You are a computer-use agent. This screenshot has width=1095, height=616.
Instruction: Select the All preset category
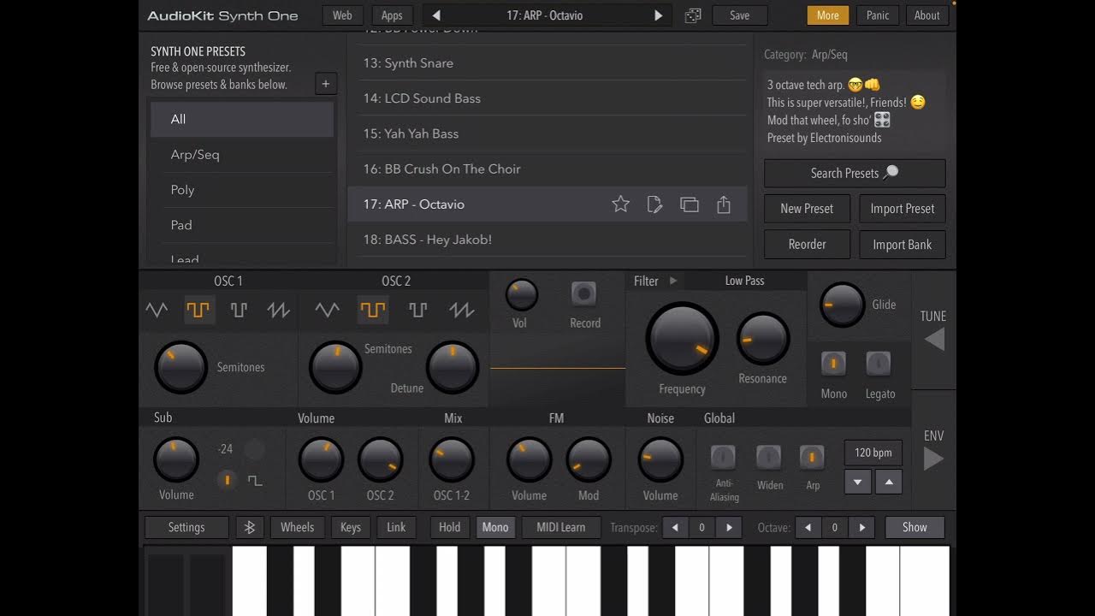coord(242,120)
